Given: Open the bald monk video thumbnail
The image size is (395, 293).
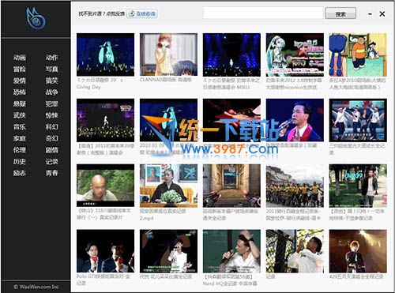Looking at the screenshot, I should point(105,186).
